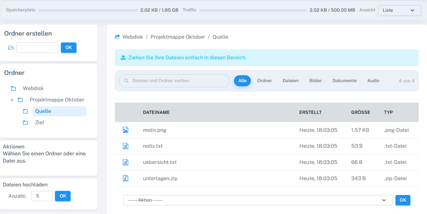Open the Aktion dropdown below the file list
This screenshot has width=427, height=214.
(258, 200)
